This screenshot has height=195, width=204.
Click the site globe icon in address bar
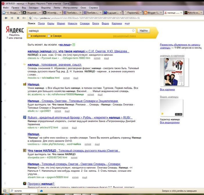click(30, 18)
